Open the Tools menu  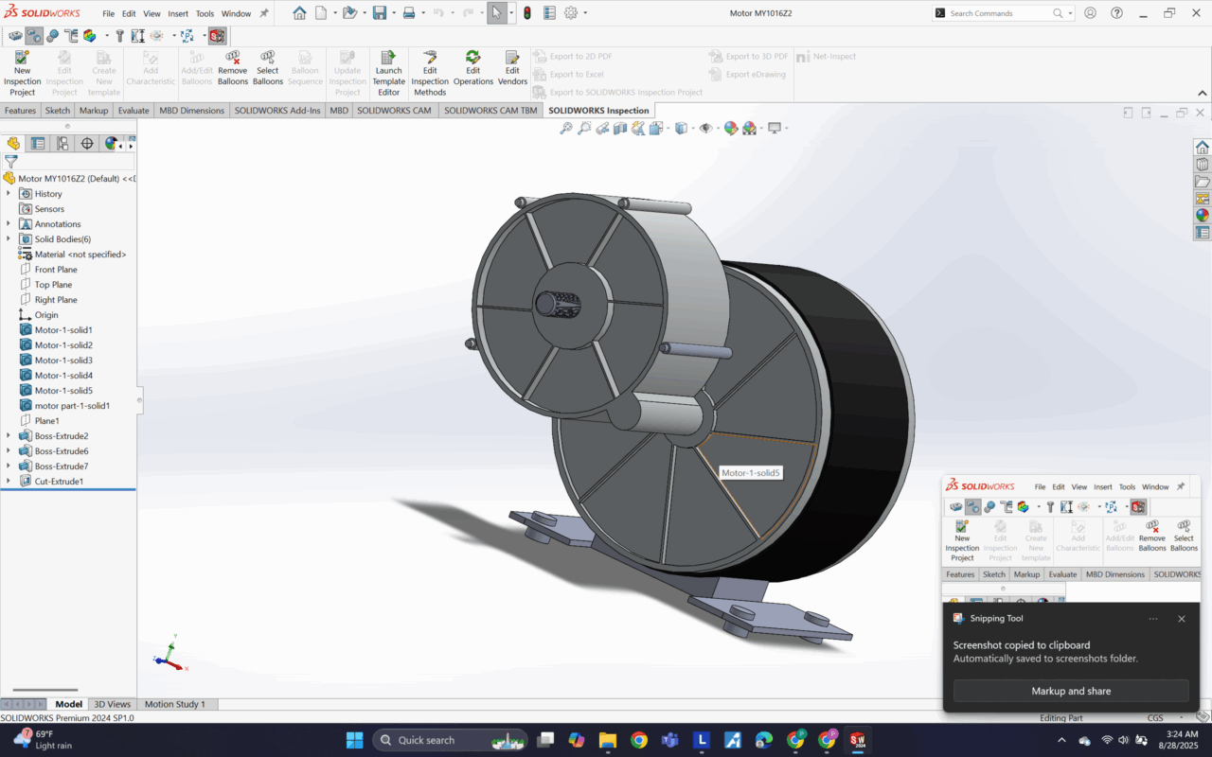point(205,13)
